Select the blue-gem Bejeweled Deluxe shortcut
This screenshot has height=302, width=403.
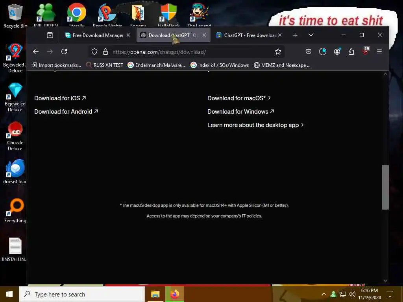[x=15, y=98]
